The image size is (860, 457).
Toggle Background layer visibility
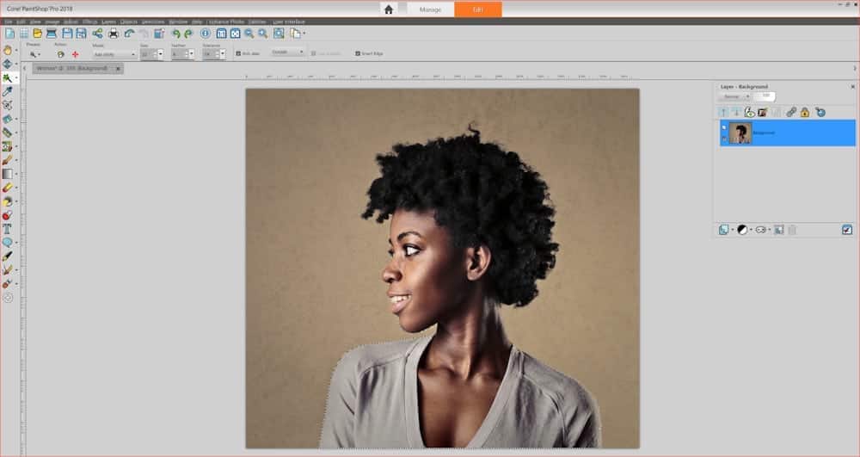click(x=724, y=127)
